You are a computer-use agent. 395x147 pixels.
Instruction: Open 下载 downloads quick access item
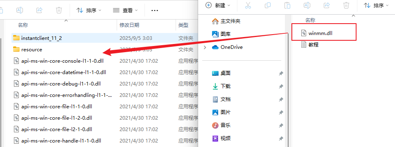tap(221, 86)
